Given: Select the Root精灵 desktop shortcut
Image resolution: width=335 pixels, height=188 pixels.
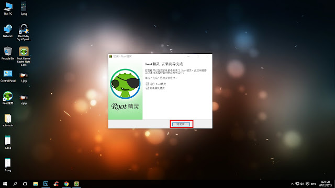Looking at the screenshot, I should click(8, 98).
